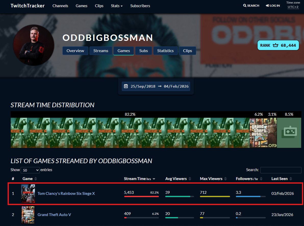Open Subscribers navigation link

click(140, 6)
